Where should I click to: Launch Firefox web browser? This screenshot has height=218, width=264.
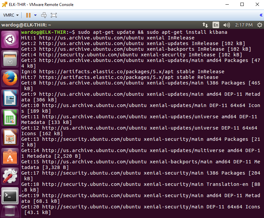click(x=10, y=79)
